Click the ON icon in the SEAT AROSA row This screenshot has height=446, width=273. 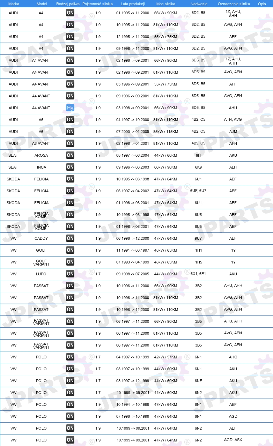(70, 155)
